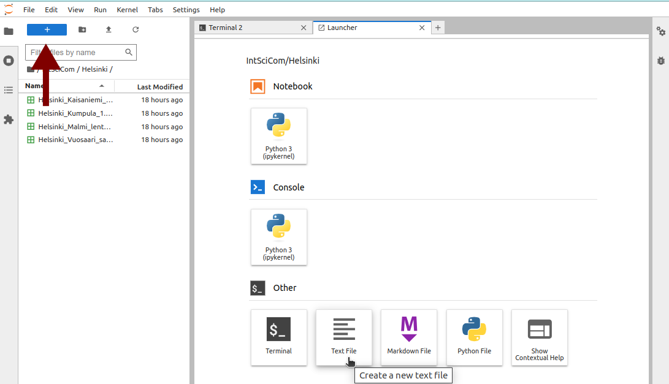This screenshot has width=669, height=384.
Task: Click the New Folder icon
Action: pos(82,29)
